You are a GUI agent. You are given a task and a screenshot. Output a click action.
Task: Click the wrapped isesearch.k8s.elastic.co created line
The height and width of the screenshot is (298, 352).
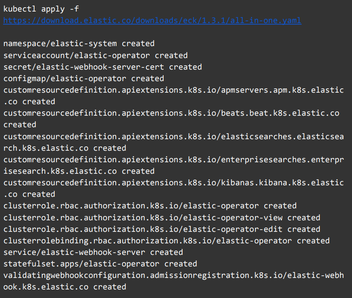click(x=79, y=171)
